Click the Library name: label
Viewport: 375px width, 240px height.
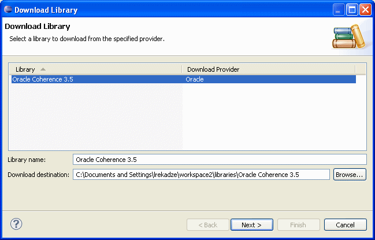[x=27, y=160]
